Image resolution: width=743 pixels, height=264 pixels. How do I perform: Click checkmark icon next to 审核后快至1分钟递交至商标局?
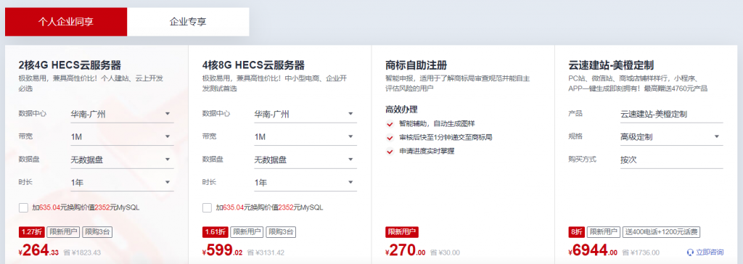(x=390, y=138)
